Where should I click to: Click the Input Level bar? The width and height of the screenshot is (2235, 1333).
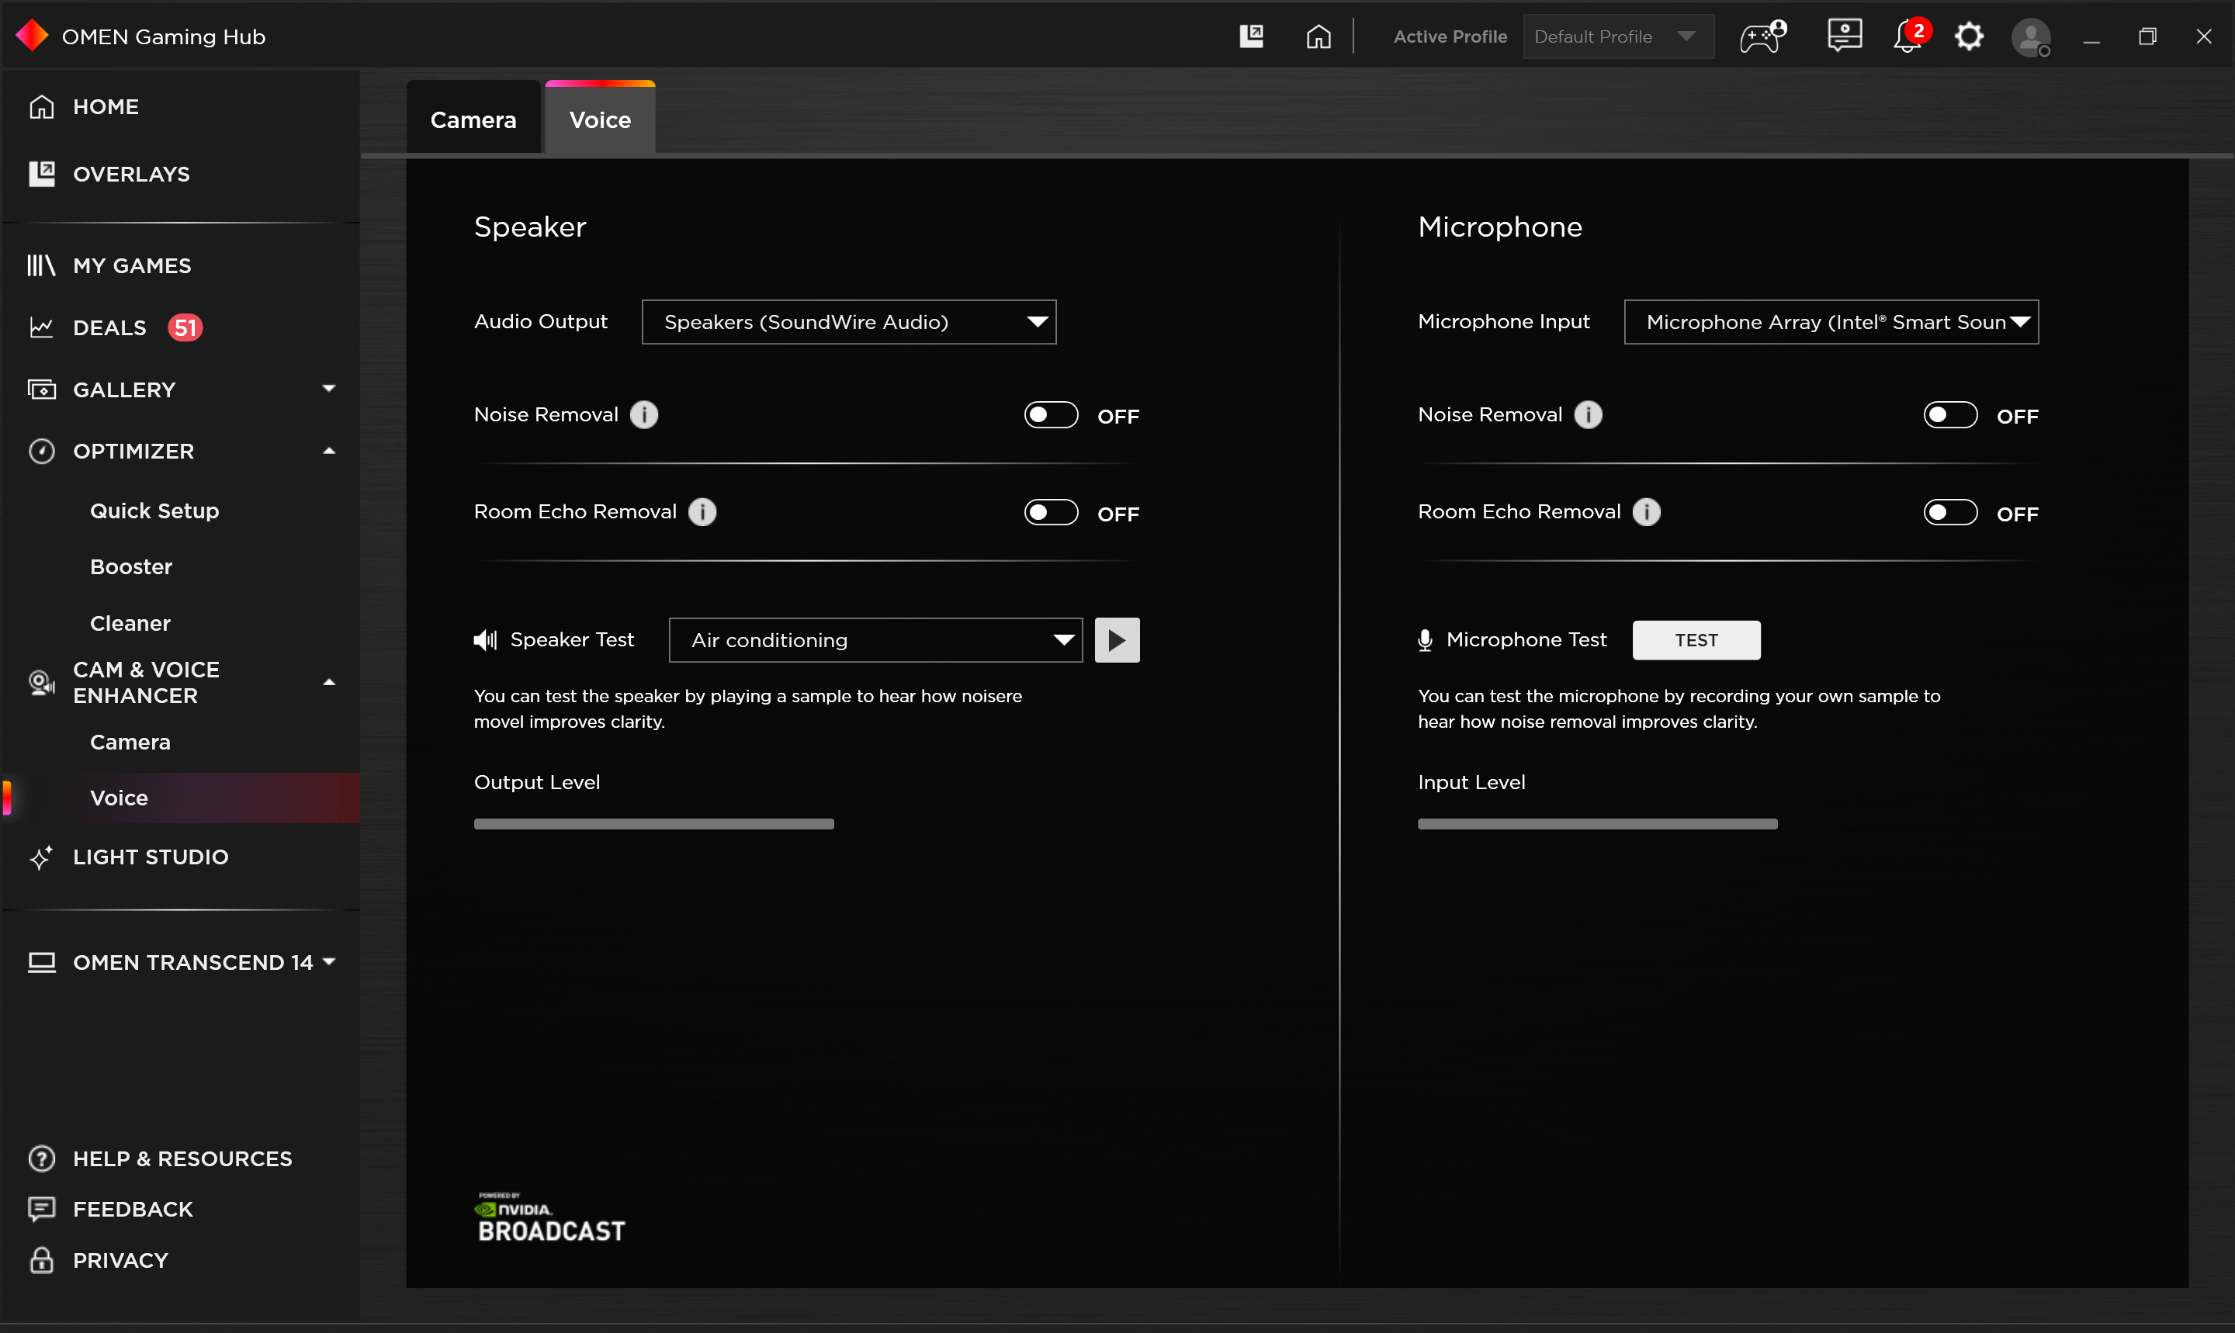1597,824
